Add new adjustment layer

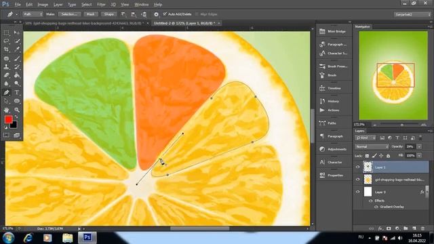click(x=397, y=228)
